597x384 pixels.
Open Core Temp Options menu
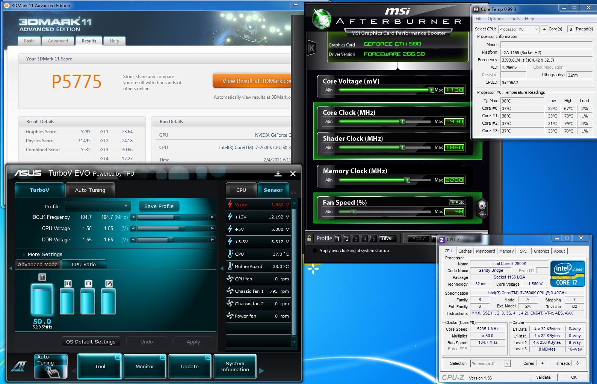pyautogui.click(x=495, y=19)
